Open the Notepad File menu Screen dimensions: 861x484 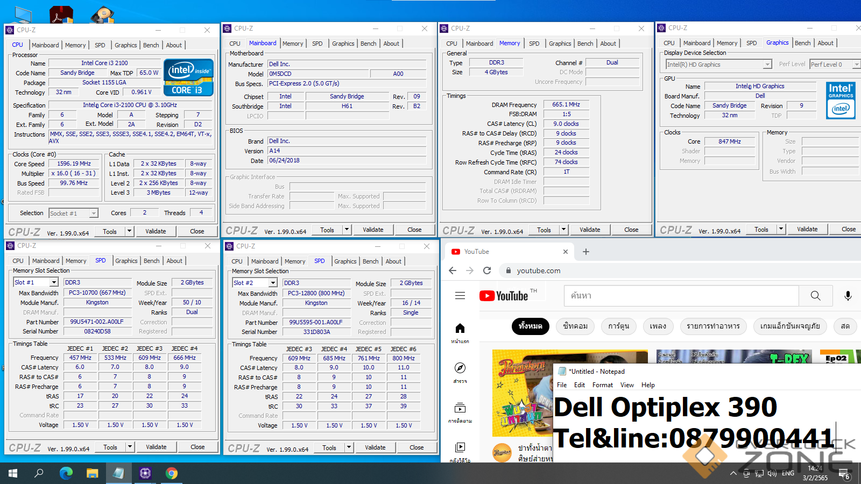coord(562,385)
